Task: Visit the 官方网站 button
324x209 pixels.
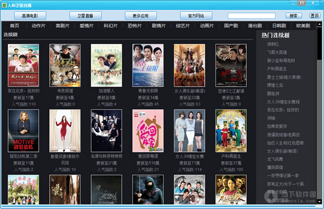Action: 196,16
